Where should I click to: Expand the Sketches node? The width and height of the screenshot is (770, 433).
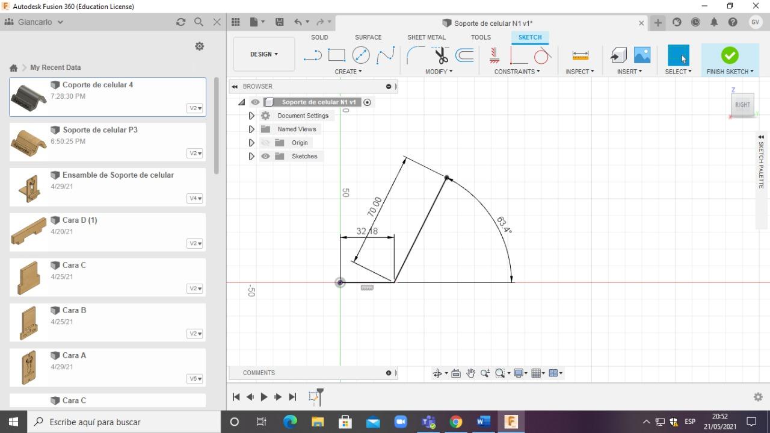tap(251, 156)
